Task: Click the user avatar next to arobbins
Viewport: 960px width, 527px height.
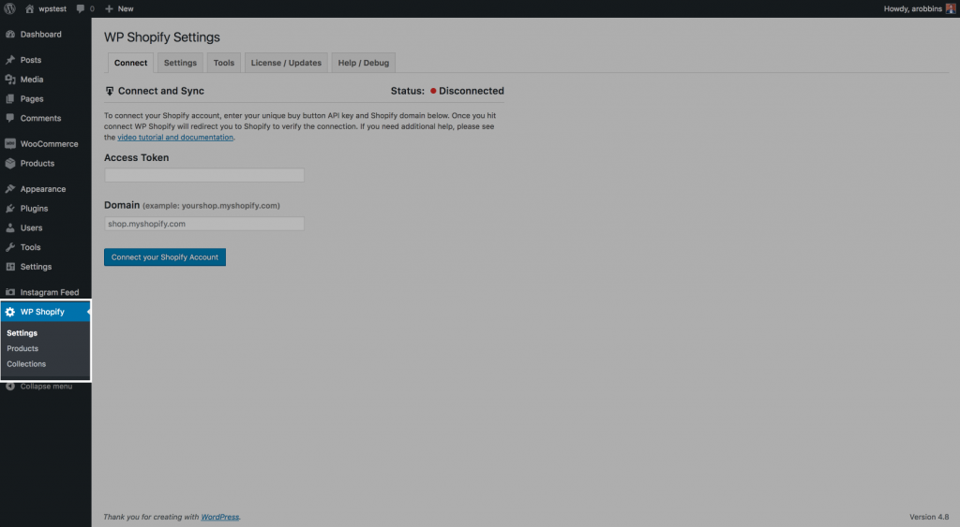Action: point(951,8)
